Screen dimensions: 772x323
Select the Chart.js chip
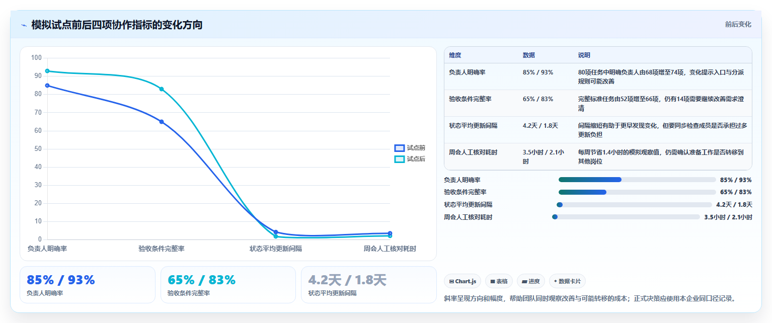point(462,281)
